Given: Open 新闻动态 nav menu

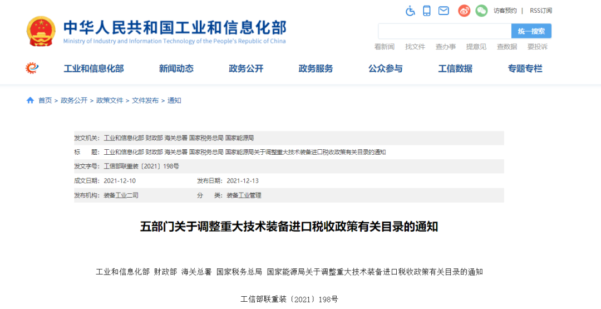Looking at the screenshot, I should click(176, 68).
